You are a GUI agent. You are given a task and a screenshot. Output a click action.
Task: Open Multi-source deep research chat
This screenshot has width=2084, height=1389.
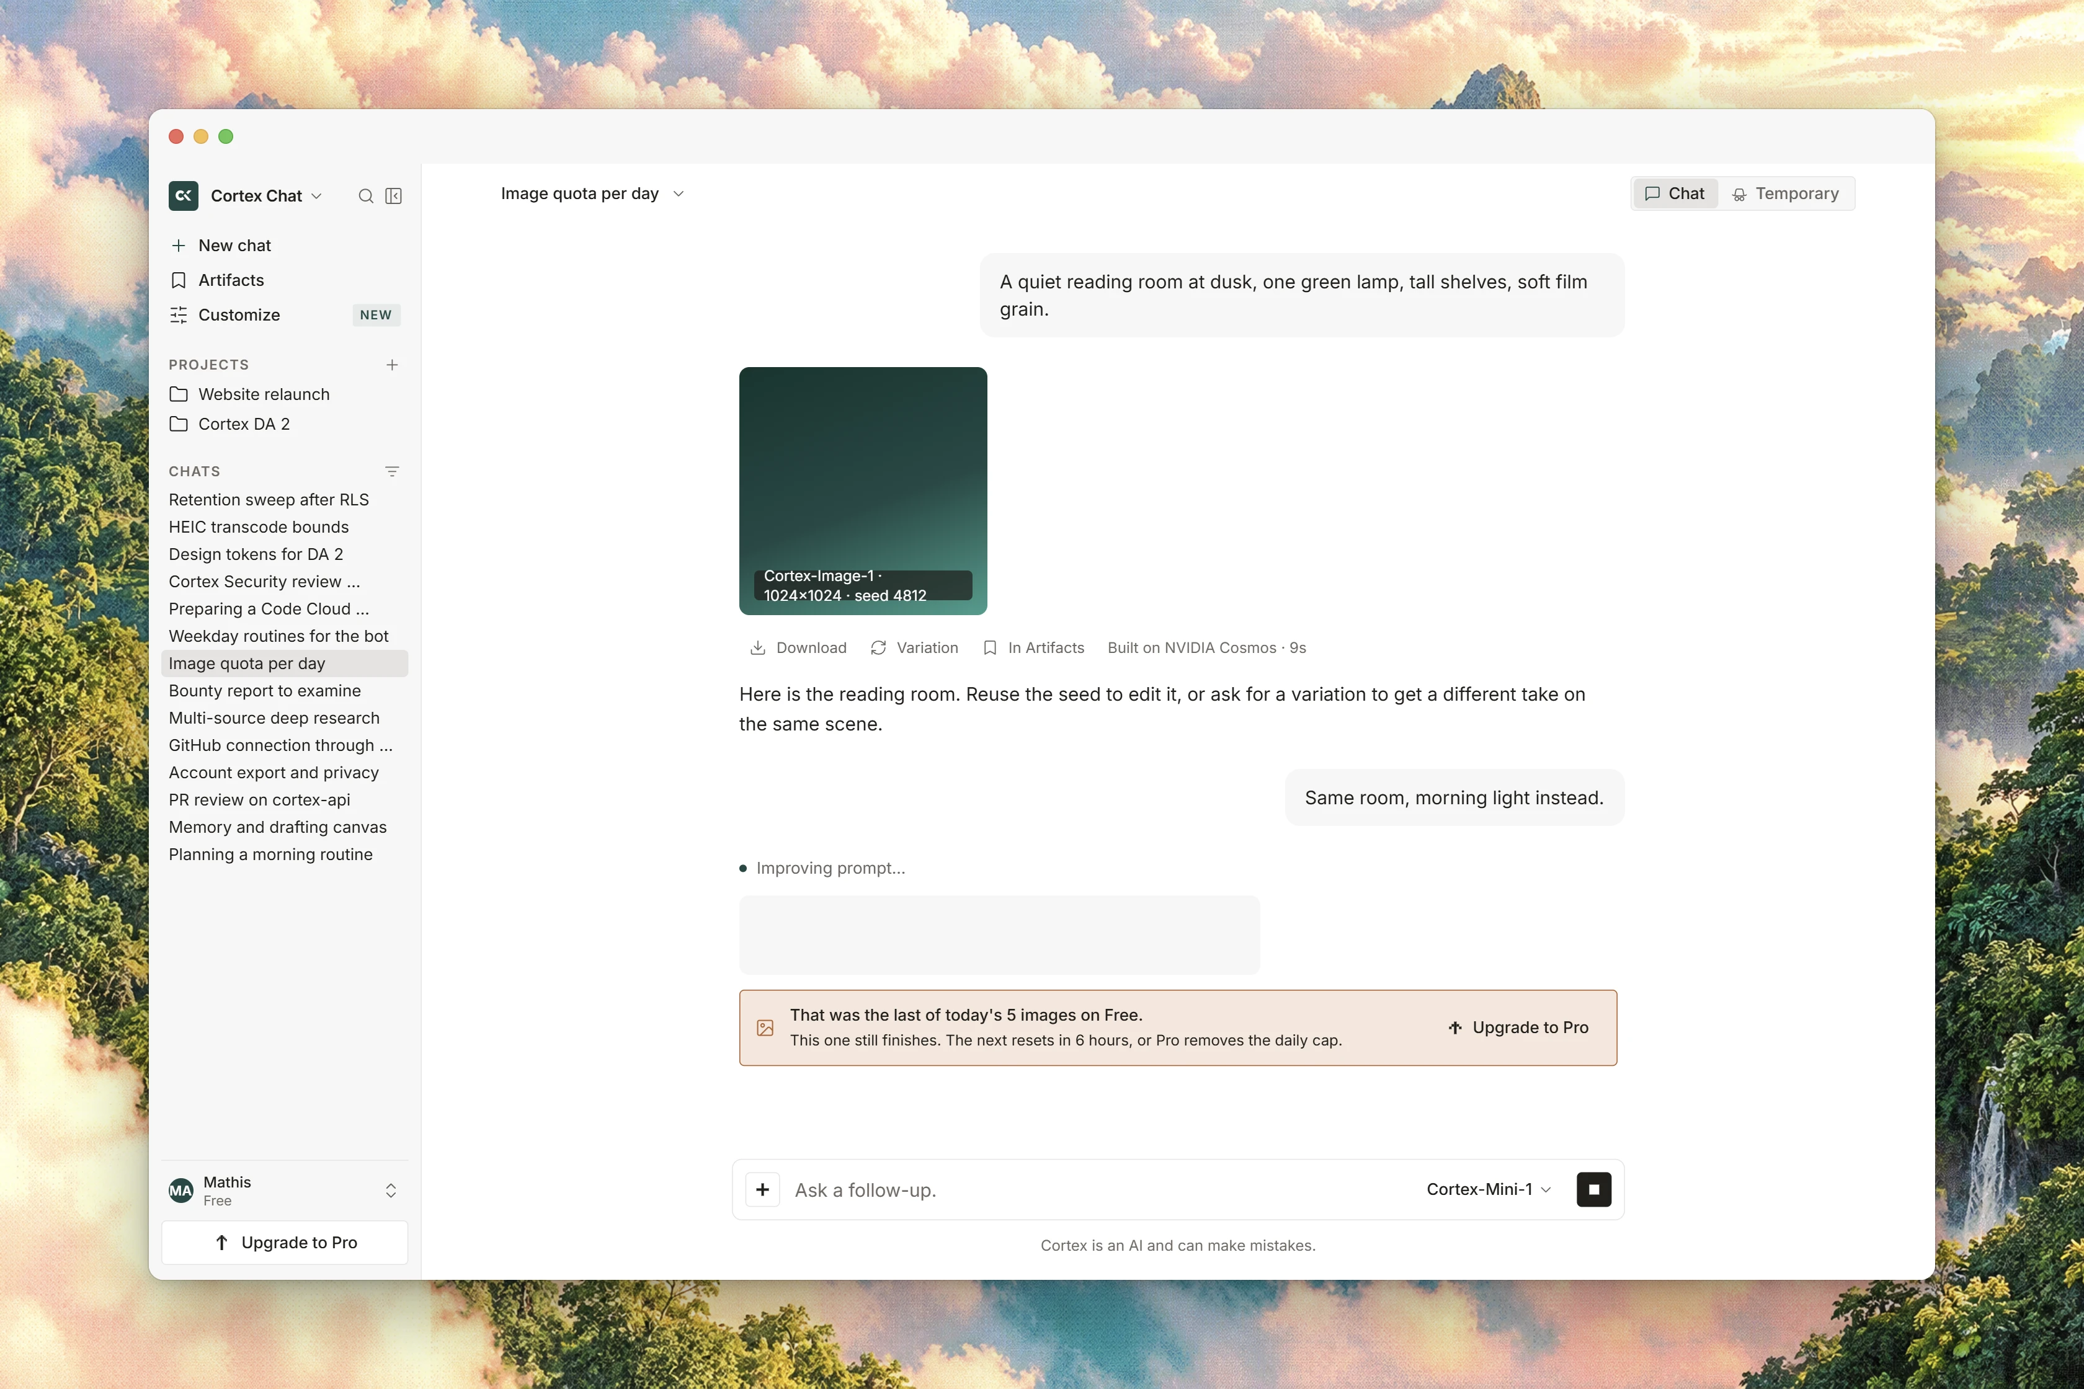pyautogui.click(x=285, y=719)
